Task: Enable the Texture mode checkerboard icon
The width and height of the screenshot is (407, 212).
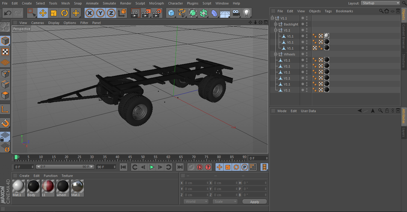Action: coord(5,52)
